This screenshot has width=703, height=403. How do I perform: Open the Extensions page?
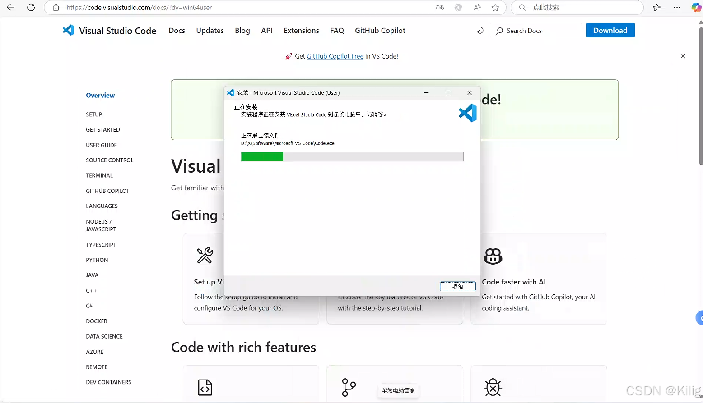(301, 30)
